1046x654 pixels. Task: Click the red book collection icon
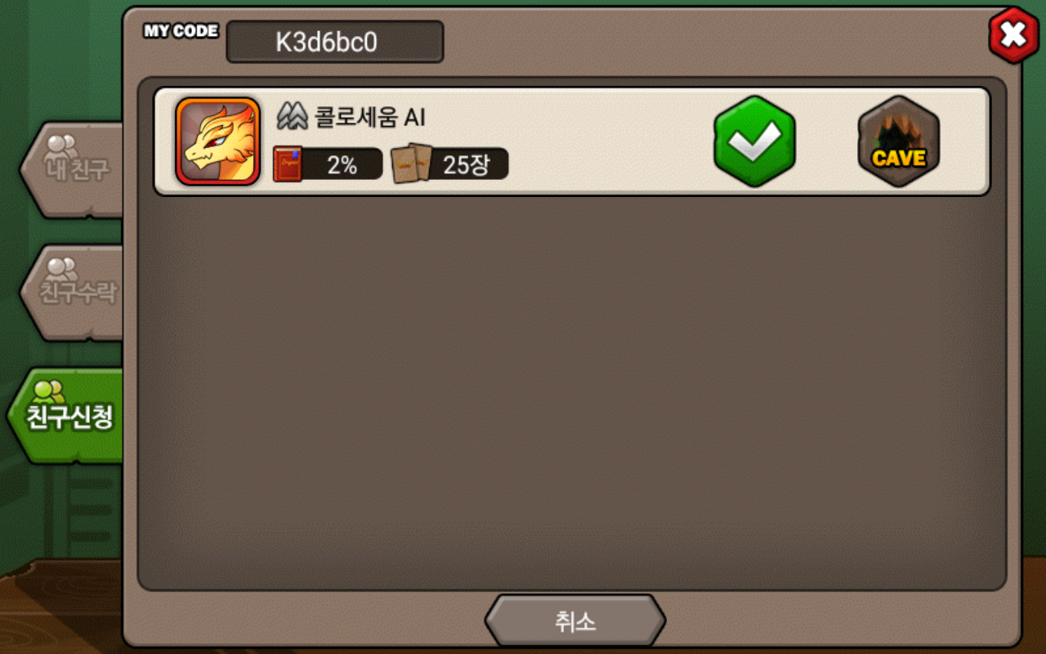point(288,164)
